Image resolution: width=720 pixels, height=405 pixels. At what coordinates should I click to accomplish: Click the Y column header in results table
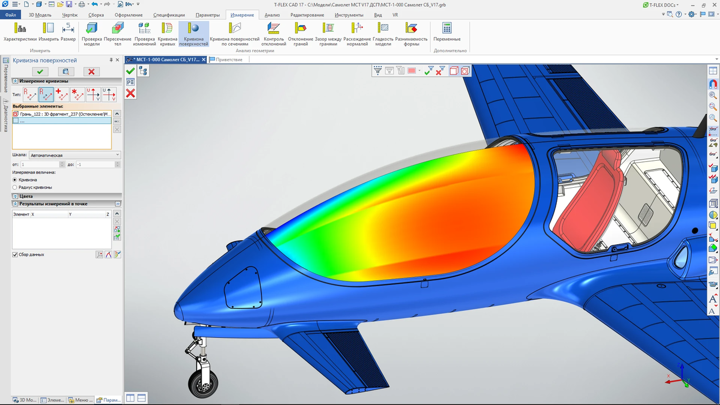(86, 214)
